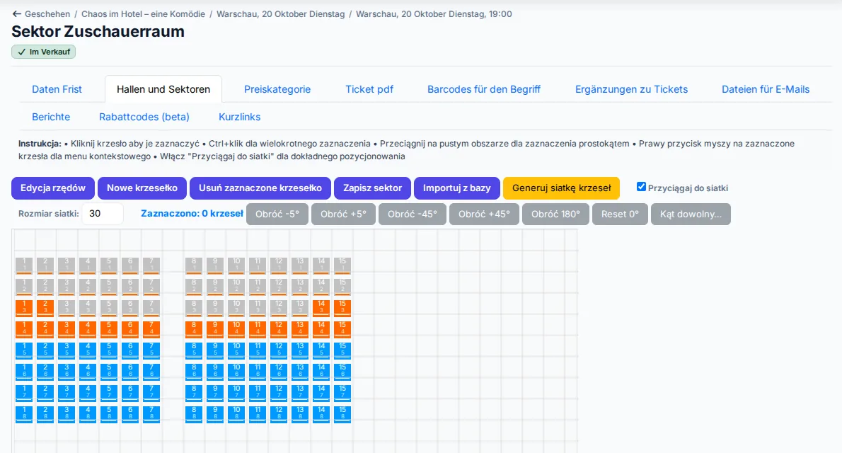This screenshot has width=842, height=453.
Task: Click the yellow Generuj siatkę krzeseł button
Action: tap(562, 188)
